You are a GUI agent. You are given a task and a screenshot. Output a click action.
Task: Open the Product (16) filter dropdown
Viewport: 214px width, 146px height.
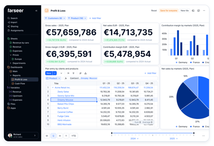click(x=77, y=18)
